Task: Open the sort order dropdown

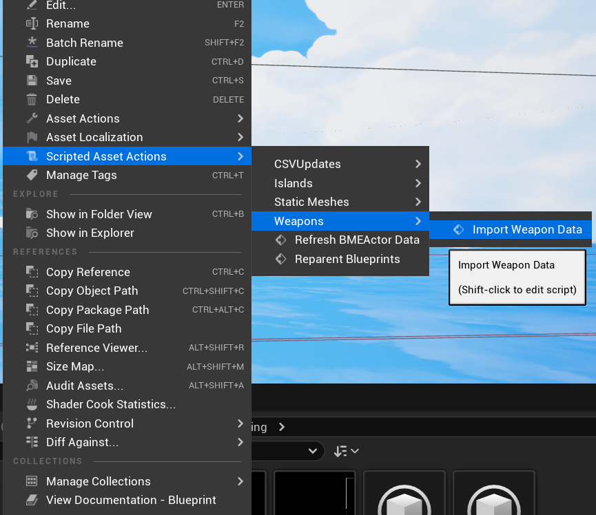Action: tap(347, 451)
